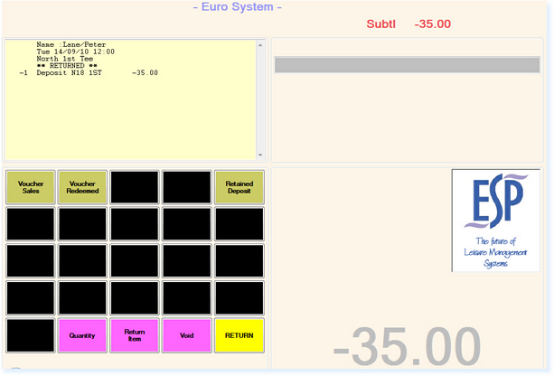Click the ** RETURNED ** receipt line
554x376 pixels.
pos(61,66)
